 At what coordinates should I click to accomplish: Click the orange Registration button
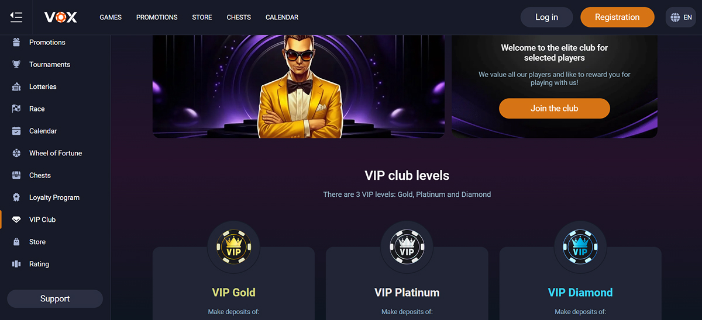click(617, 17)
